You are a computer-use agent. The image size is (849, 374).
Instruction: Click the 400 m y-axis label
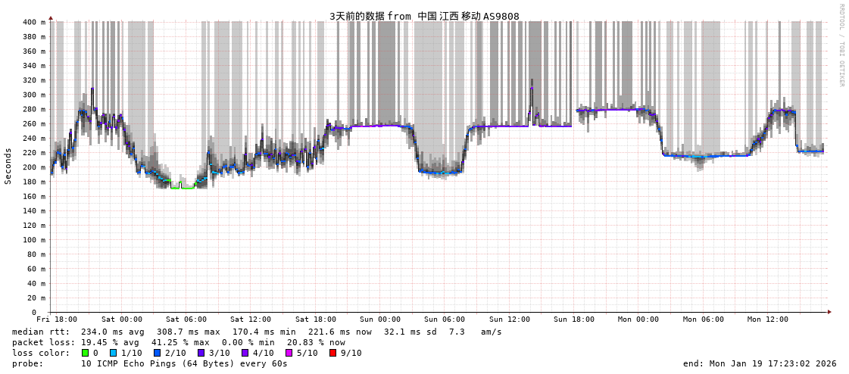pyautogui.click(x=33, y=22)
